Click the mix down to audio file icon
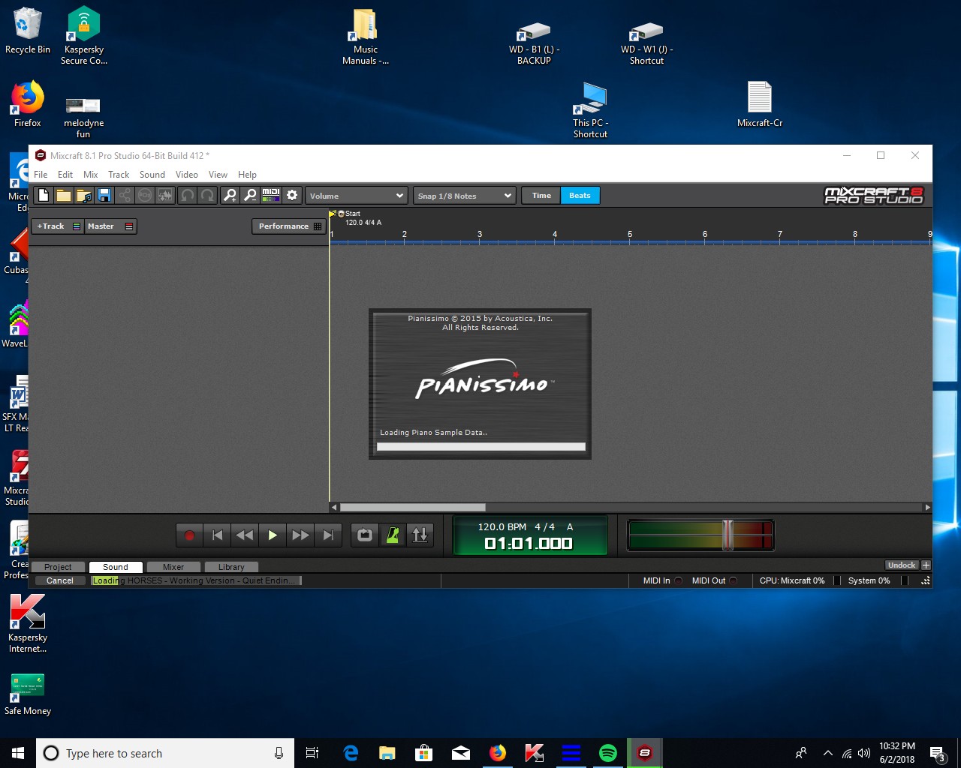 click(x=165, y=195)
